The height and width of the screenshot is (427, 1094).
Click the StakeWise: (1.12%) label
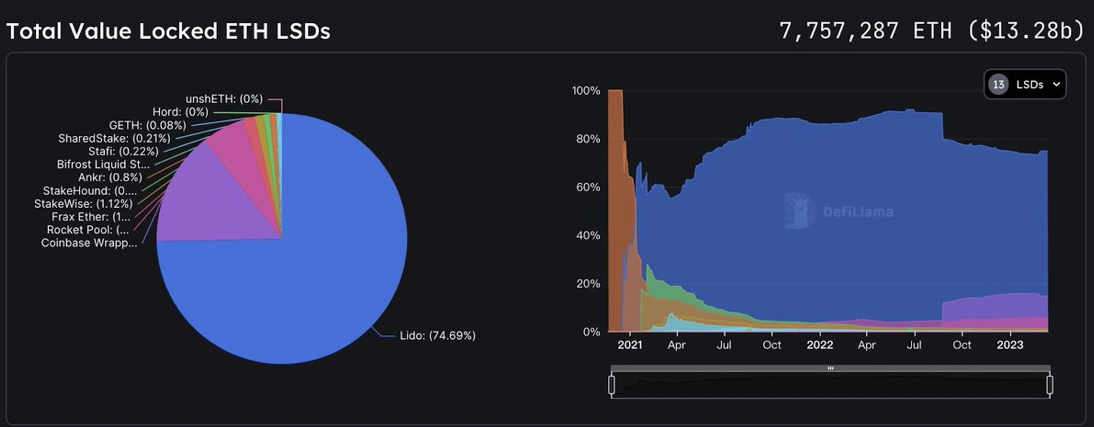[83, 204]
